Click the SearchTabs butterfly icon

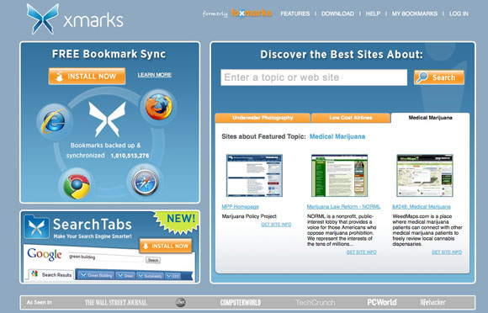tap(37, 227)
